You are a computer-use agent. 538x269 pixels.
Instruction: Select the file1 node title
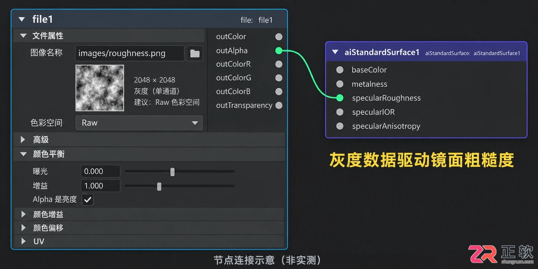[x=43, y=19]
